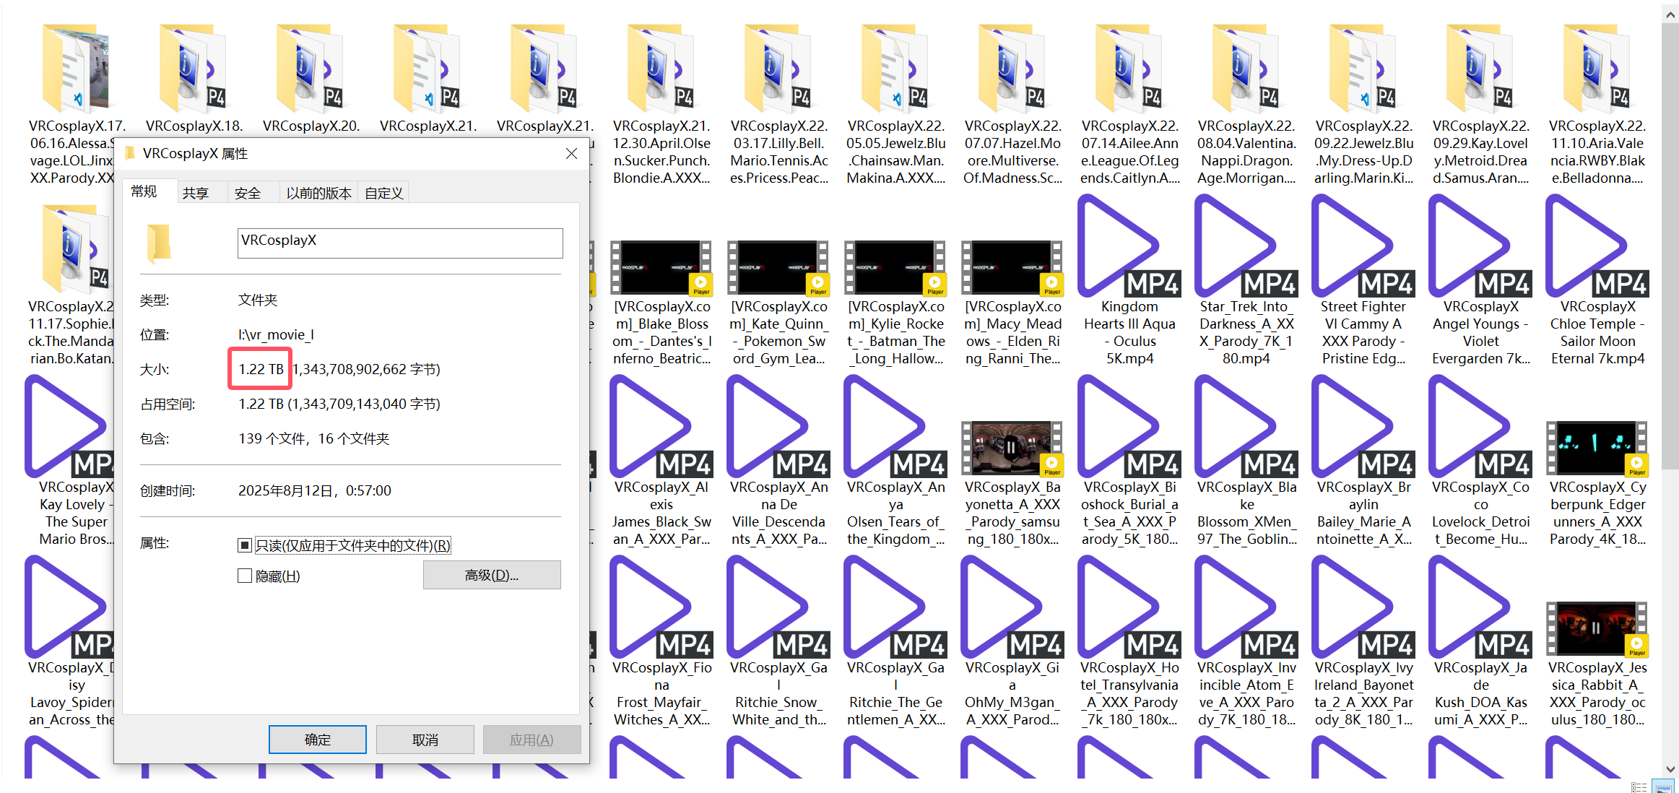Open the 安全 (Security) tab

point(248,193)
